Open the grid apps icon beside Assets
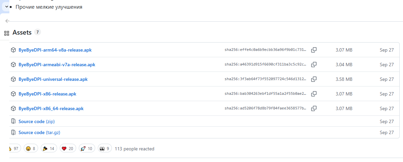The width and height of the screenshot is (403, 162). [x=6, y=33]
